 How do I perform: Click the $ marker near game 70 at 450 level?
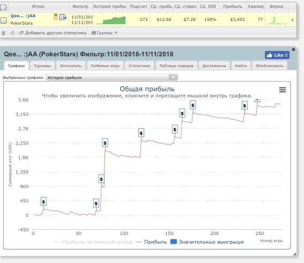coord(96,203)
